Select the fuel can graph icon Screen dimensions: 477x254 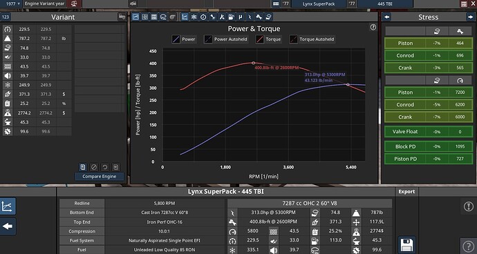coord(231,17)
